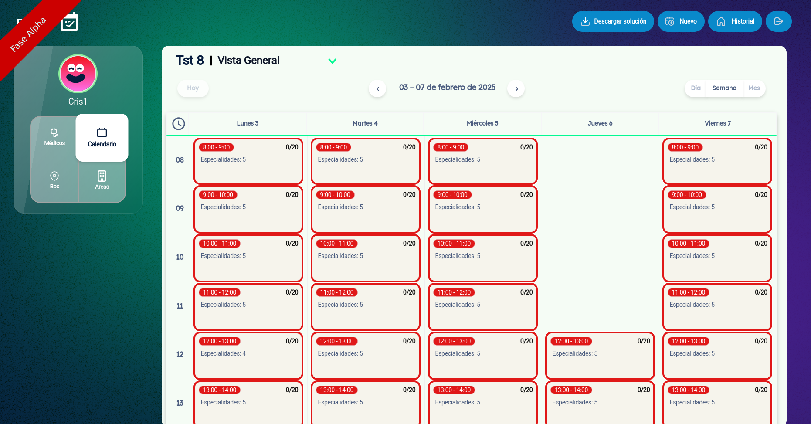Go to the previous week
The width and height of the screenshot is (811, 424).
(x=377, y=89)
